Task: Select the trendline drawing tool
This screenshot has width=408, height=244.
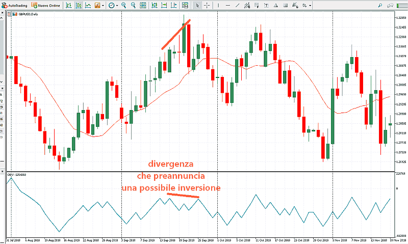Action: [x=238, y=5]
